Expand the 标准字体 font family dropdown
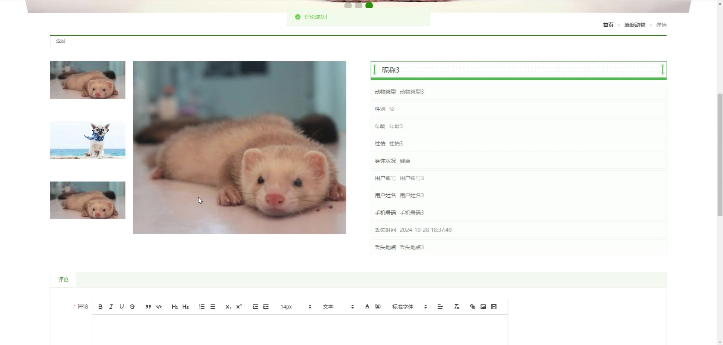The height and width of the screenshot is (345, 723). pos(409,307)
